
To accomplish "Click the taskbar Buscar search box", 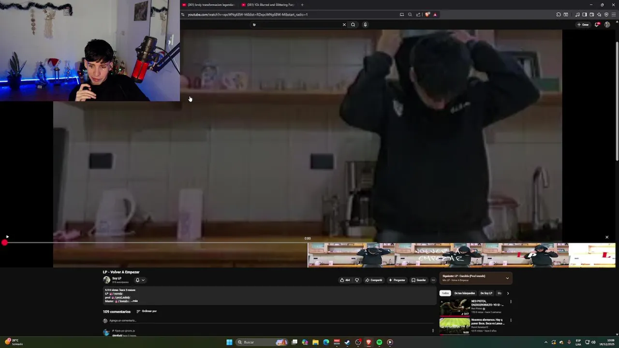I will [262, 342].
